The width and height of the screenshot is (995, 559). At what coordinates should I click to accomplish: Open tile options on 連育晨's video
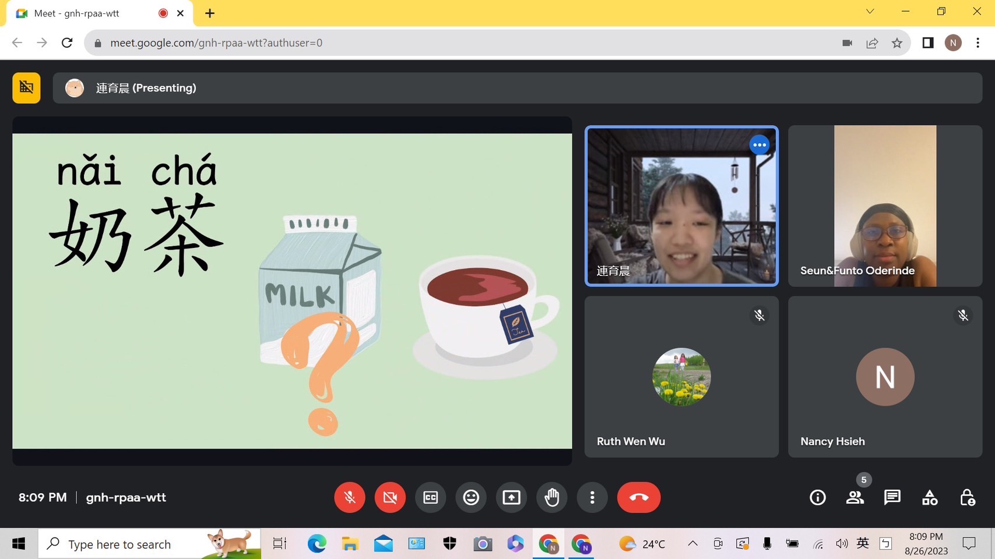(759, 145)
